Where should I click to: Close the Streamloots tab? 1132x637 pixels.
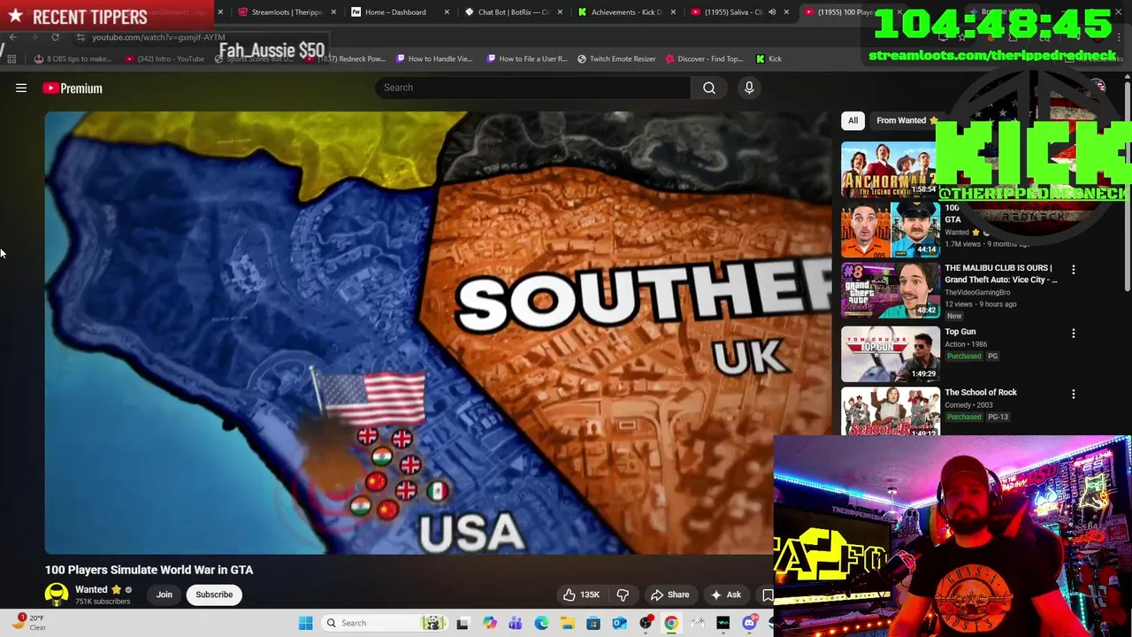pyautogui.click(x=333, y=12)
